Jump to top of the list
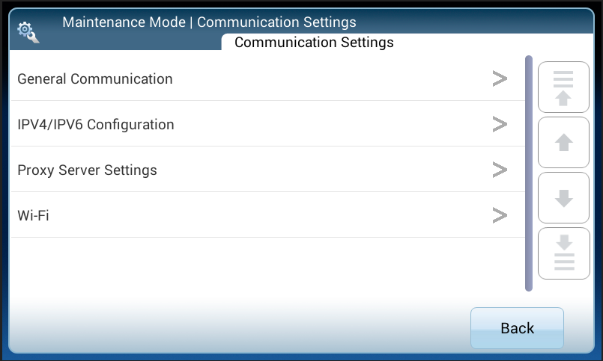Image resolution: width=603 pixels, height=361 pixels. (563, 87)
